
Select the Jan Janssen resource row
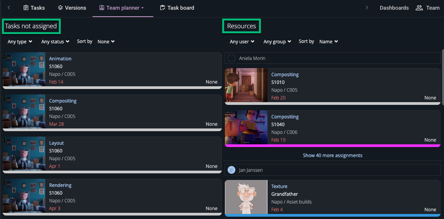[333, 170]
